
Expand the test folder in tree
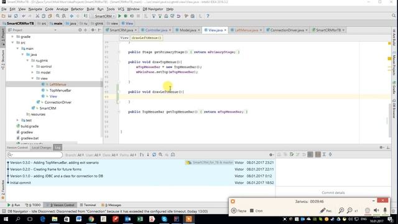[17, 120]
